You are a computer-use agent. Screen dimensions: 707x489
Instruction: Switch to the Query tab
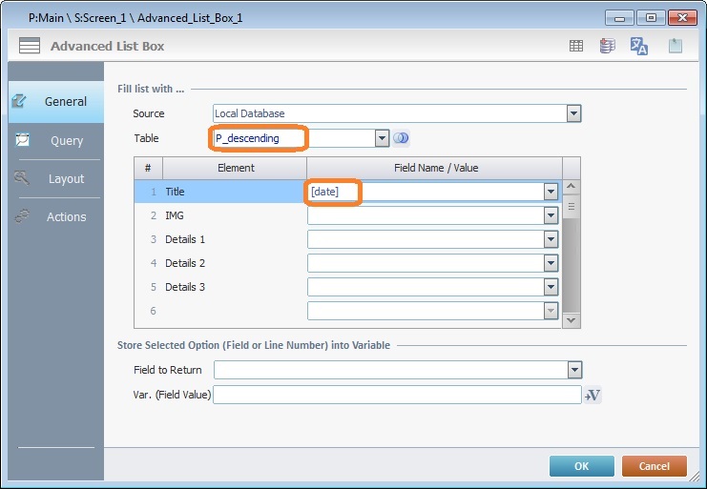(x=56, y=140)
